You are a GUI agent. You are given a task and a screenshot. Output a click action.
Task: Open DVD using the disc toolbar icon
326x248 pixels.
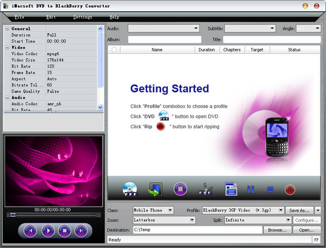pos(130,189)
